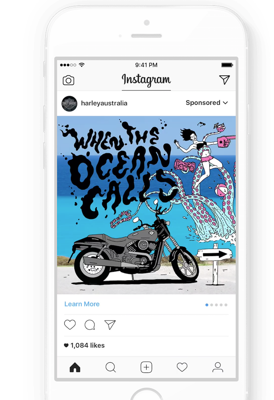
Task: Open direct messages paper plane icon
Action: 225,80
